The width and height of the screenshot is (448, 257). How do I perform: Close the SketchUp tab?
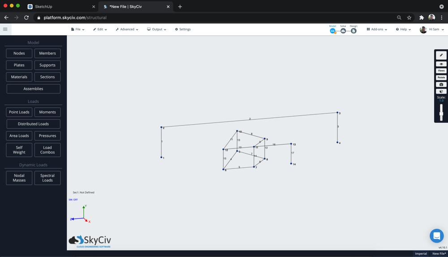[x=94, y=7]
